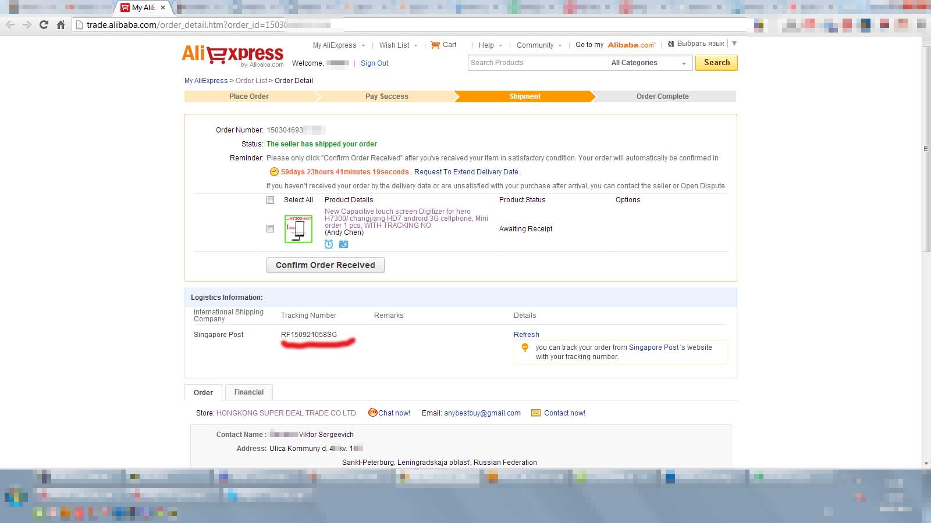Click Request To Extend Delivery Date
Image resolution: width=931 pixels, height=523 pixels.
[466, 172]
